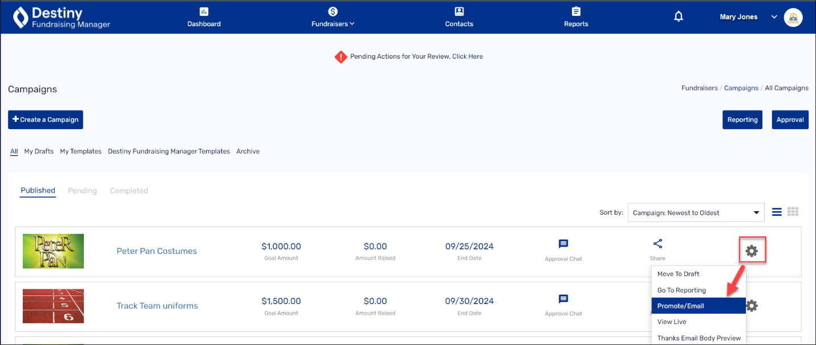
Task: Choose Move To Draft in menu
Action: [x=679, y=274]
